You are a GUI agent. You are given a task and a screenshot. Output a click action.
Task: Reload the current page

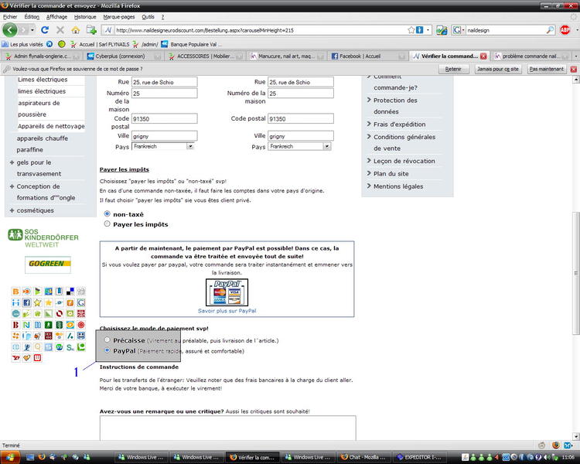coord(45,29)
